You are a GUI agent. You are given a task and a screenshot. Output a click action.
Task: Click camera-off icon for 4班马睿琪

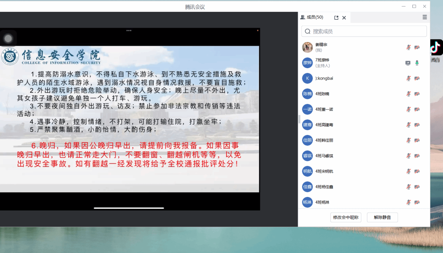click(417, 156)
